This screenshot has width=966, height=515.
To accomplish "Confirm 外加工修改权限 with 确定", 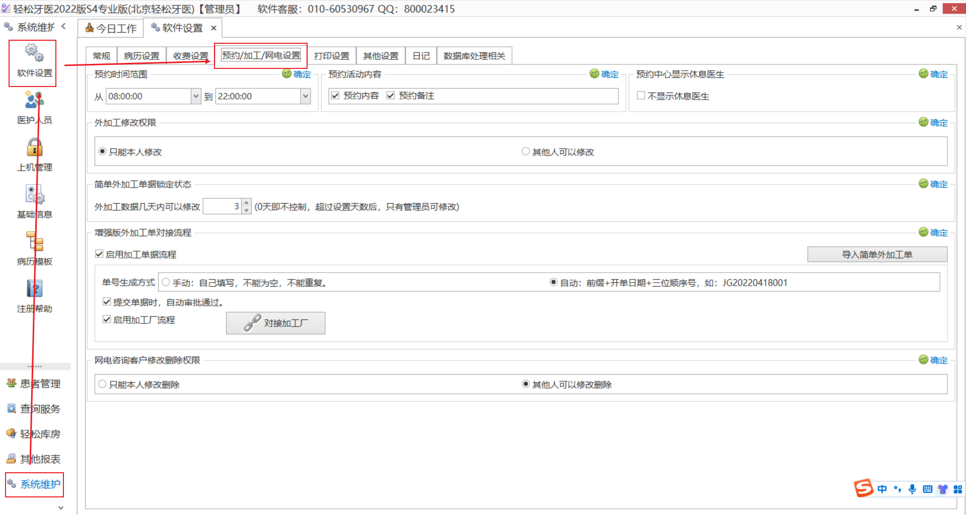I will click(x=933, y=122).
